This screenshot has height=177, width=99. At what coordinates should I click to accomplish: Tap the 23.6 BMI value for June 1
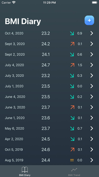(x=46, y=118)
